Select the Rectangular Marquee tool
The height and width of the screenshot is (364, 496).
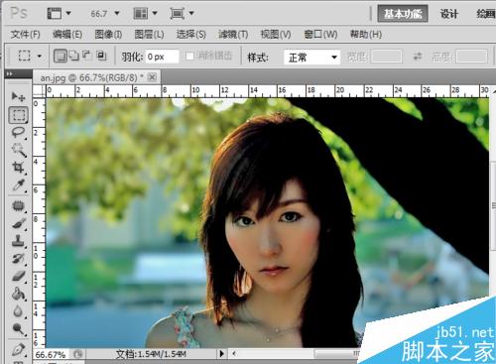18,115
